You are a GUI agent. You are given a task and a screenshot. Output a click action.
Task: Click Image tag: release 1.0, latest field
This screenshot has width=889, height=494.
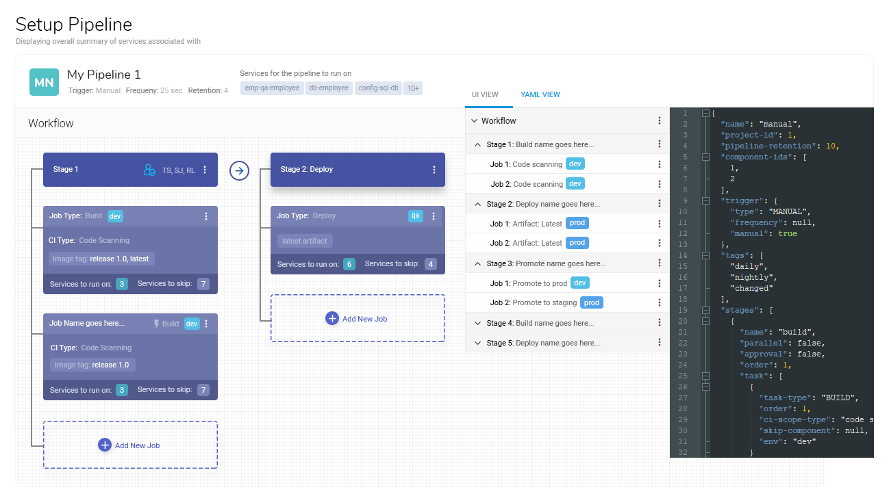click(x=102, y=259)
